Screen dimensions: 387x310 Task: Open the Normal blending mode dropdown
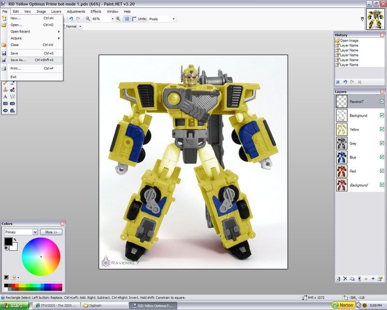80,27
